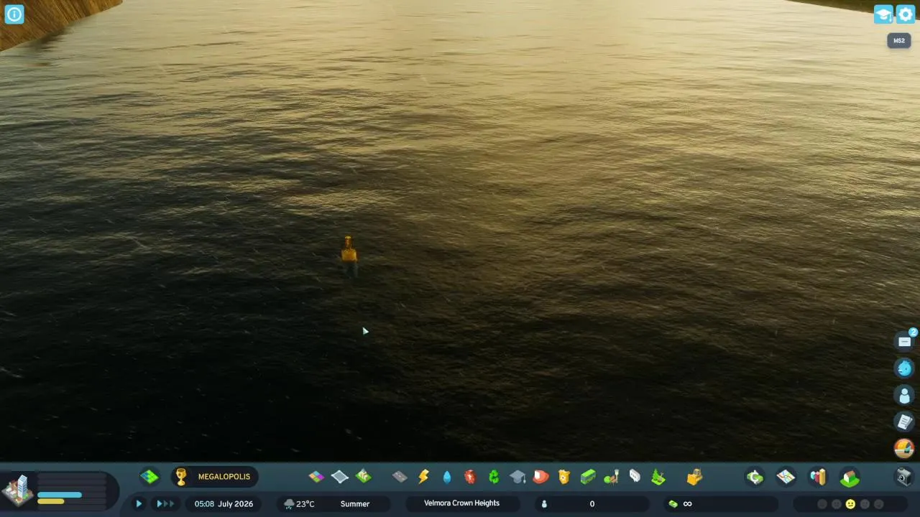Open the Parks & Recreation menu
This screenshot has width=920, height=517.
[x=611, y=476]
